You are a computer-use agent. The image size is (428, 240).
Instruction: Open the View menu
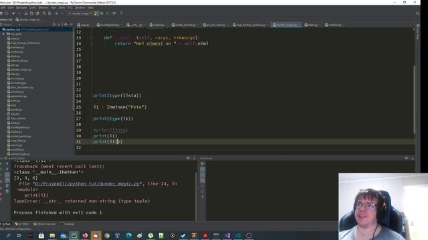pos(11,7)
